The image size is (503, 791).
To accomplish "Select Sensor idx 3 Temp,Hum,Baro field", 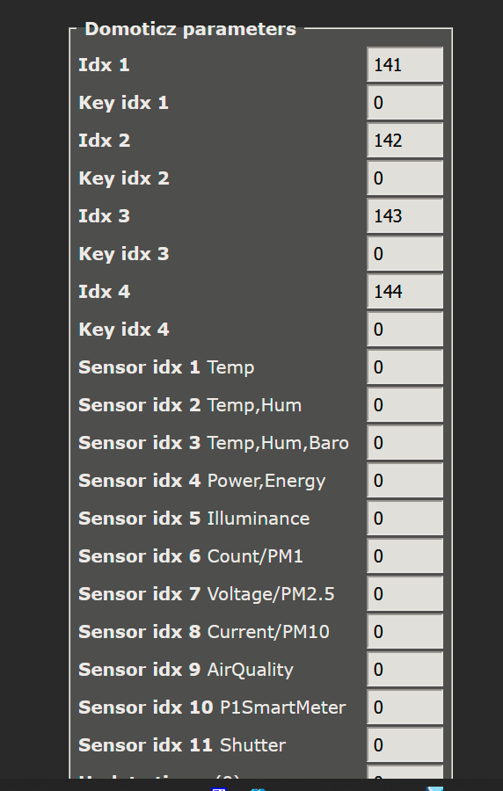I will pyautogui.click(x=405, y=443).
